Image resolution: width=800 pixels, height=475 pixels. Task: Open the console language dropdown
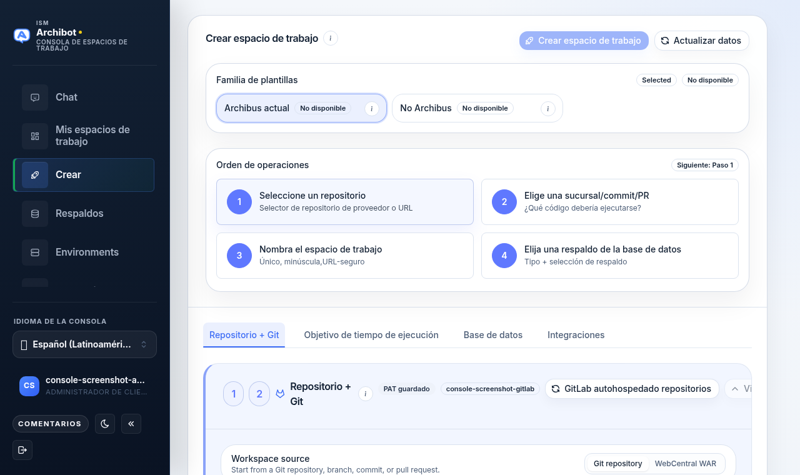pyautogui.click(x=84, y=344)
